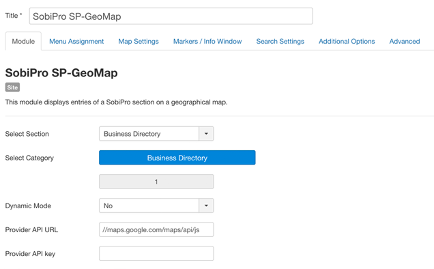Click the Select Category label

click(29, 158)
